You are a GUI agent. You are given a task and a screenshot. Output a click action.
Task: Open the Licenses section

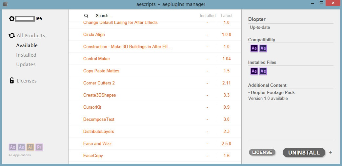(27, 81)
